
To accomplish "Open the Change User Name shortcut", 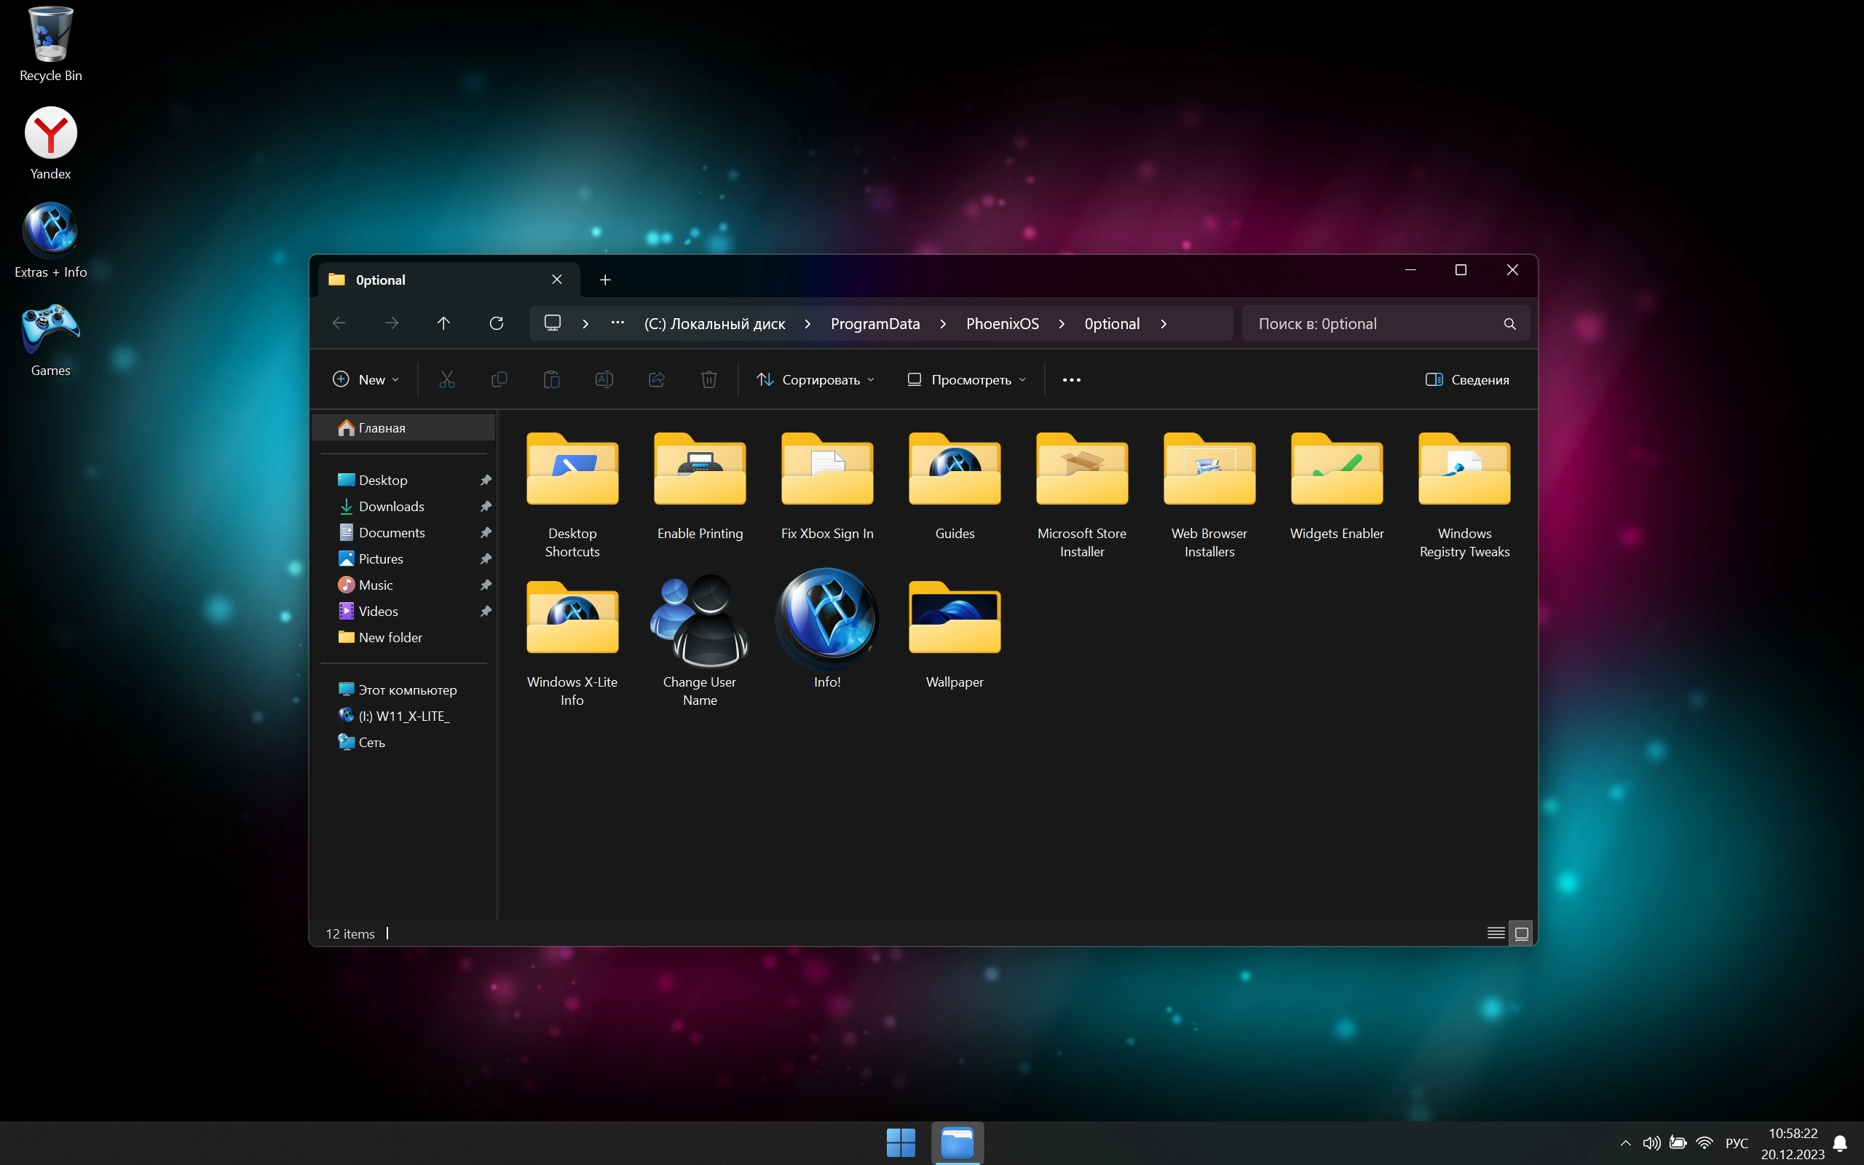I will coord(700,623).
